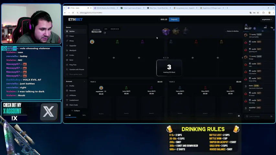Click the Keno grid icon
The height and width of the screenshot is (155, 276).
(67, 60)
